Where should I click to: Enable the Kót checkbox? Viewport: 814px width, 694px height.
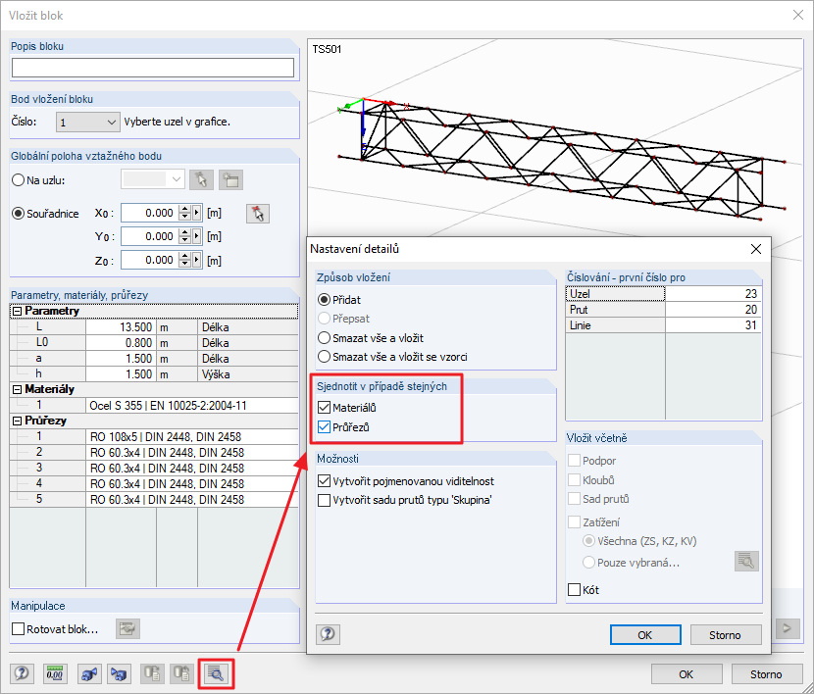[574, 590]
